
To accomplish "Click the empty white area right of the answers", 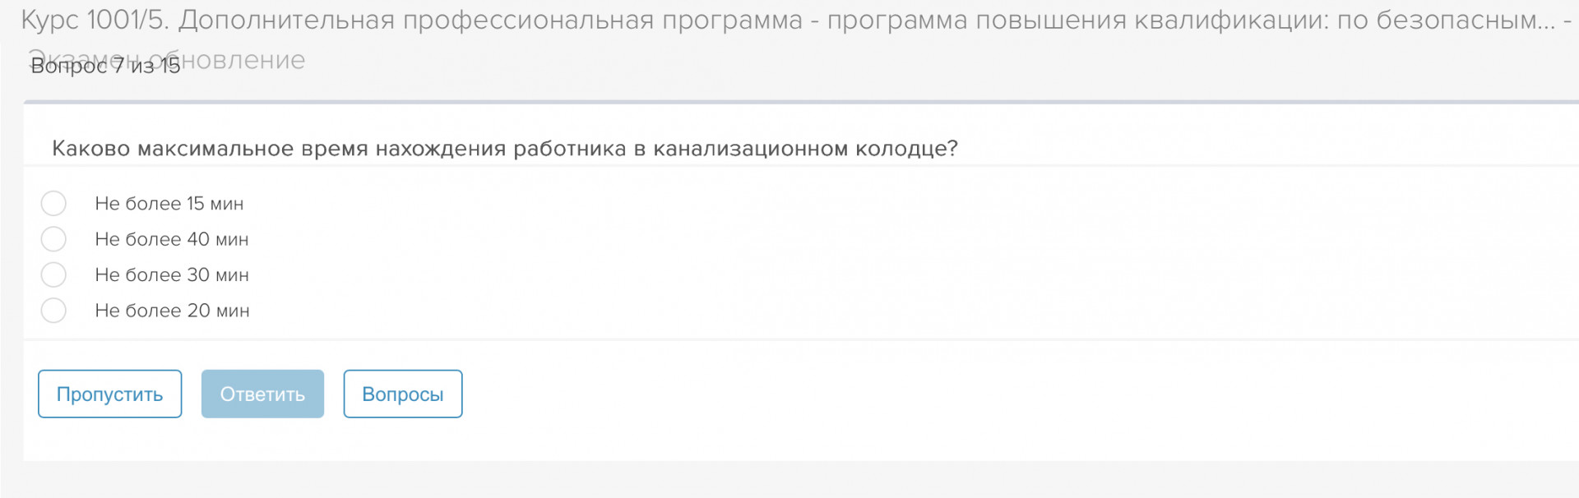I will point(905,255).
